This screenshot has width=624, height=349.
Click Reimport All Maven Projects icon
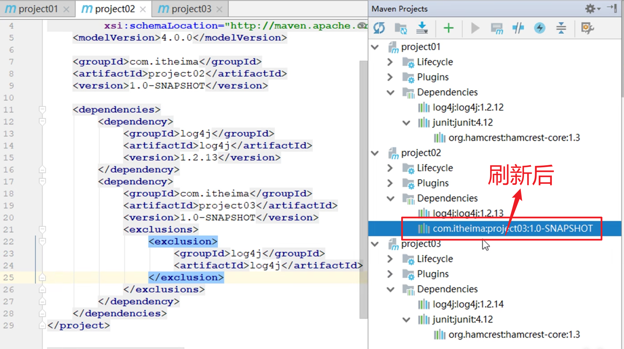(379, 28)
